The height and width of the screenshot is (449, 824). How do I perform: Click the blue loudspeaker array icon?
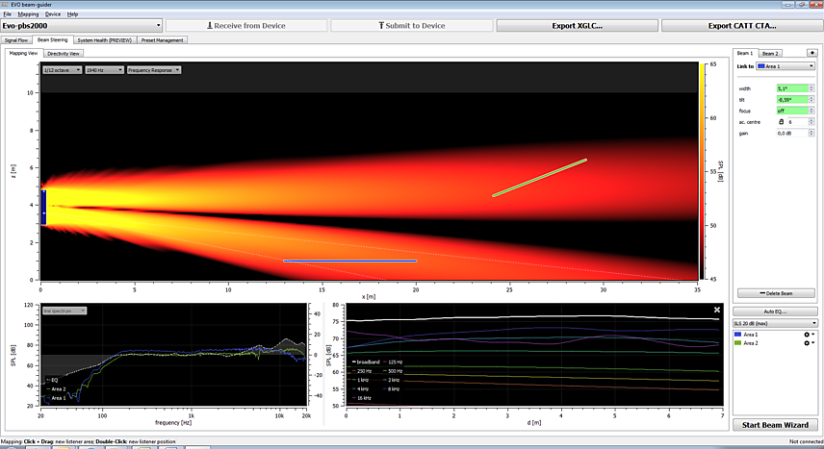[x=43, y=208]
